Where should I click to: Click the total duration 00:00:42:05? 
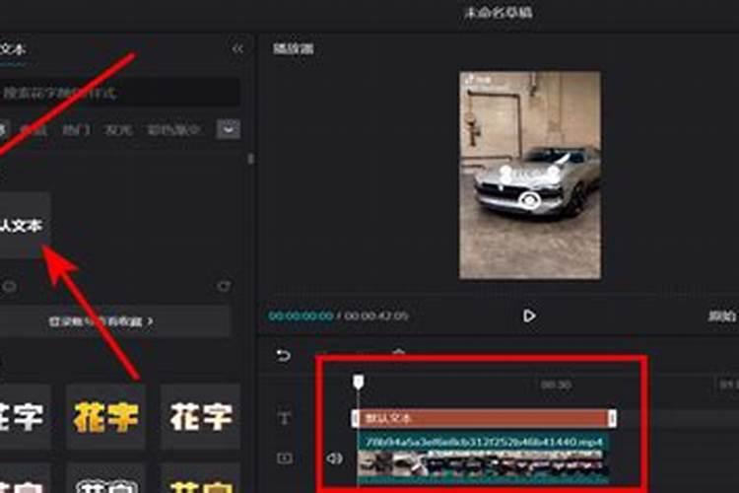pos(375,316)
